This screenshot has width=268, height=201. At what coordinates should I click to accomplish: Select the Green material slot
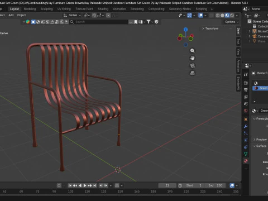point(260,88)
